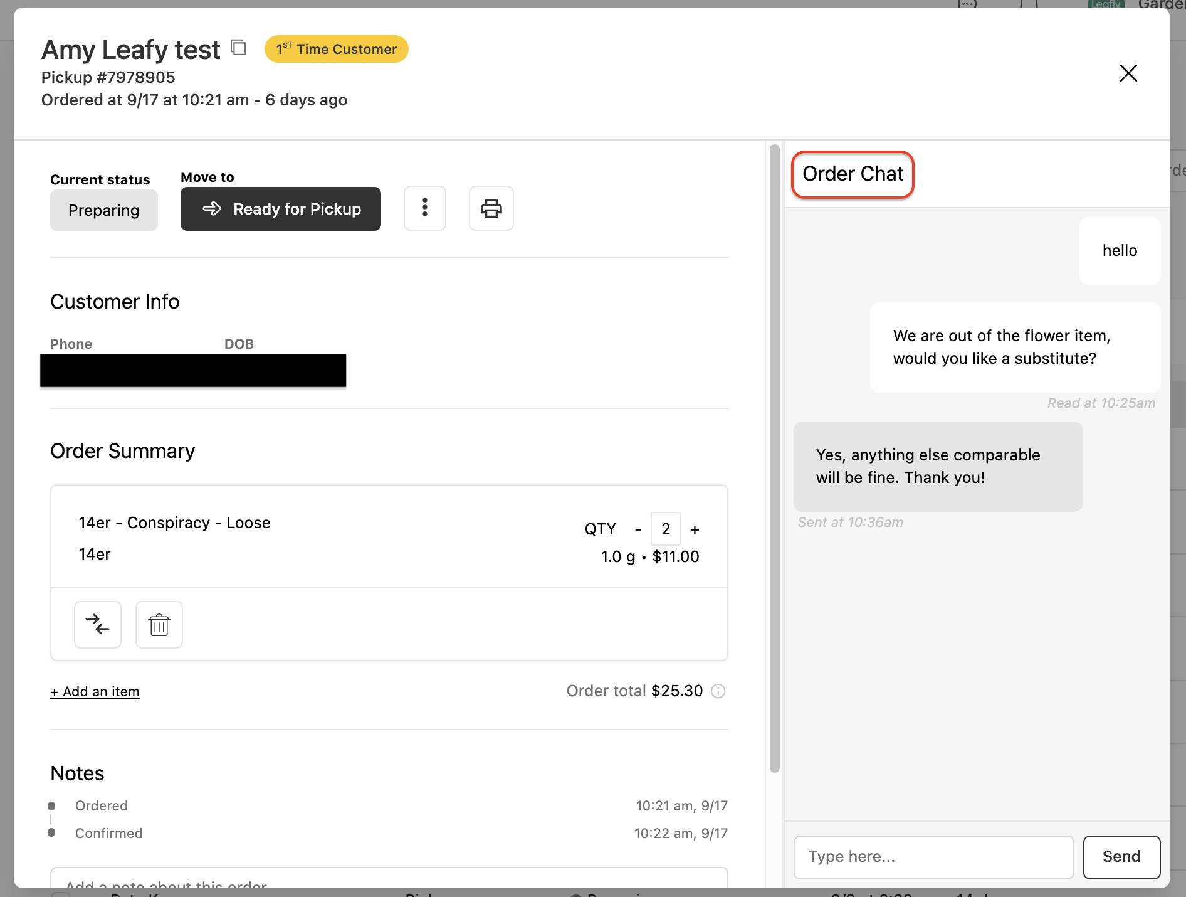Send the chat message
The image size is (1186, 897).
[x=1121, y=857]
